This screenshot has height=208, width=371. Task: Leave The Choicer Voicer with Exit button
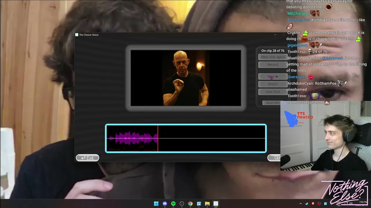88,158
